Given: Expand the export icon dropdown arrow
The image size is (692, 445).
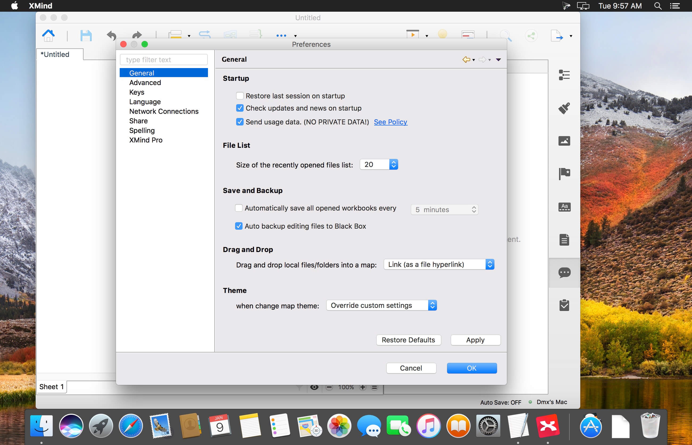Looking at the screenshot, I should click(x=571, y=36).
